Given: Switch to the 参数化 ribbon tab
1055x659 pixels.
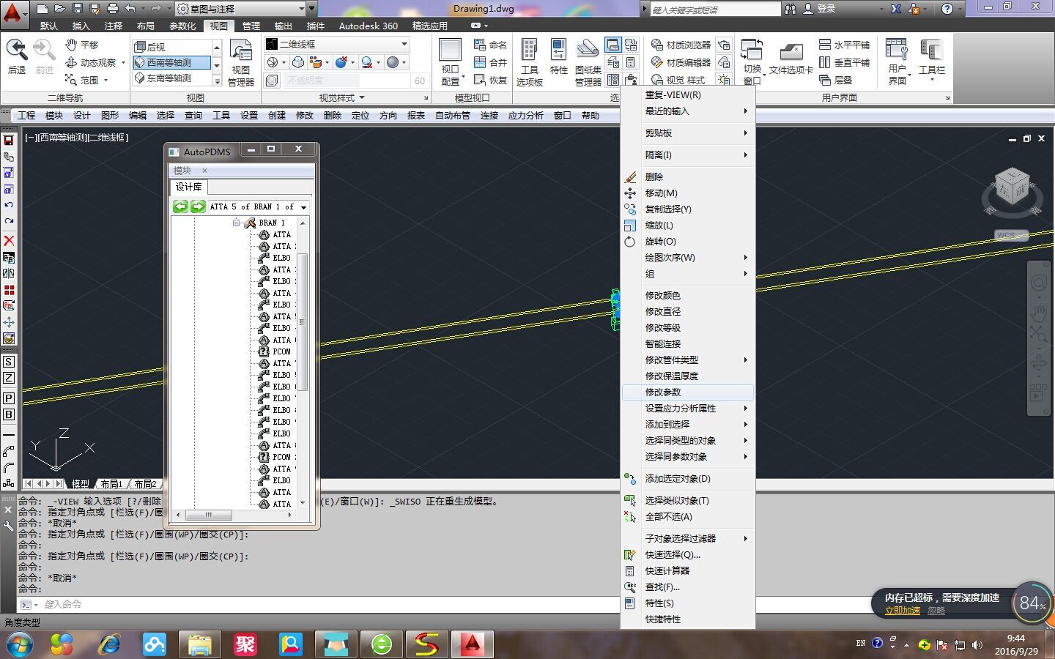Looking at the screenshot, I should click(x=182, y=26).
